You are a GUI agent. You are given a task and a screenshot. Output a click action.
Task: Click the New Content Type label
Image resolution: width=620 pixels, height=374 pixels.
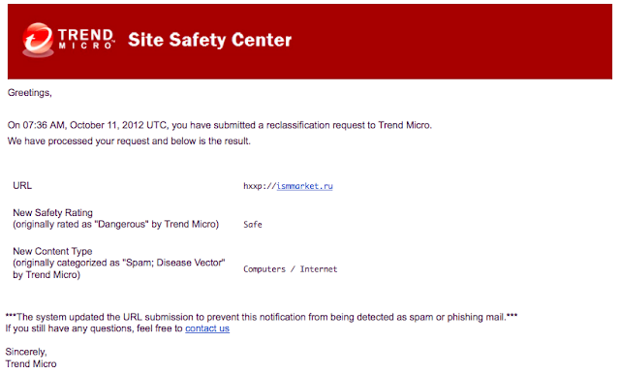[52, 252]
